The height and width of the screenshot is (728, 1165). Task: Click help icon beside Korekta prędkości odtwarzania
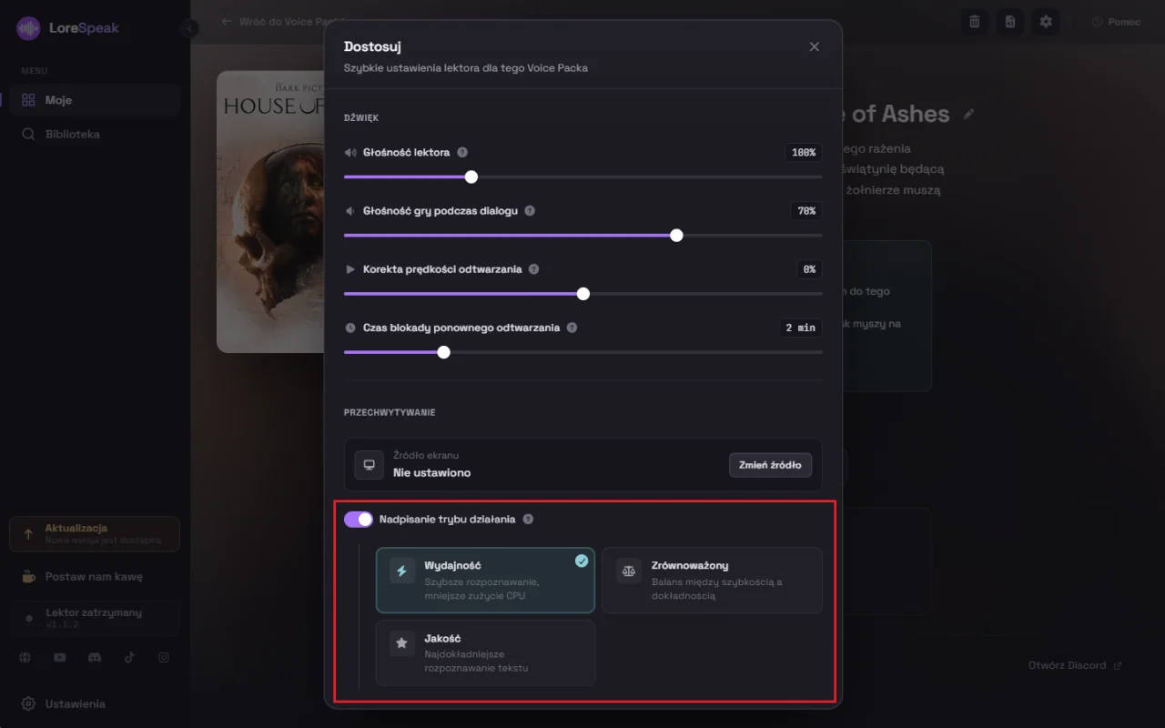tap(533, 269)
